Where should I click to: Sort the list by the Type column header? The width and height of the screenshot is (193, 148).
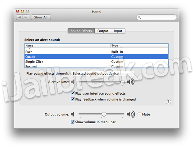click(139, 45)
